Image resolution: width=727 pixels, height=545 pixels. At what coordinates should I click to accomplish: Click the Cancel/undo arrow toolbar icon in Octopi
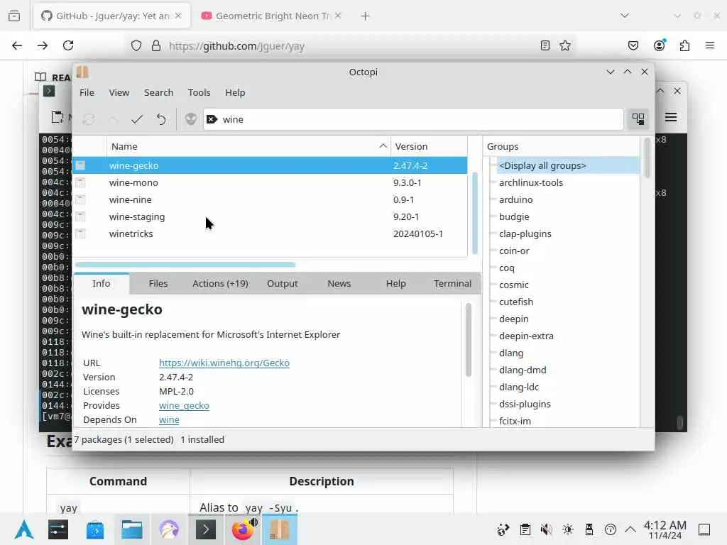[161, 119]
